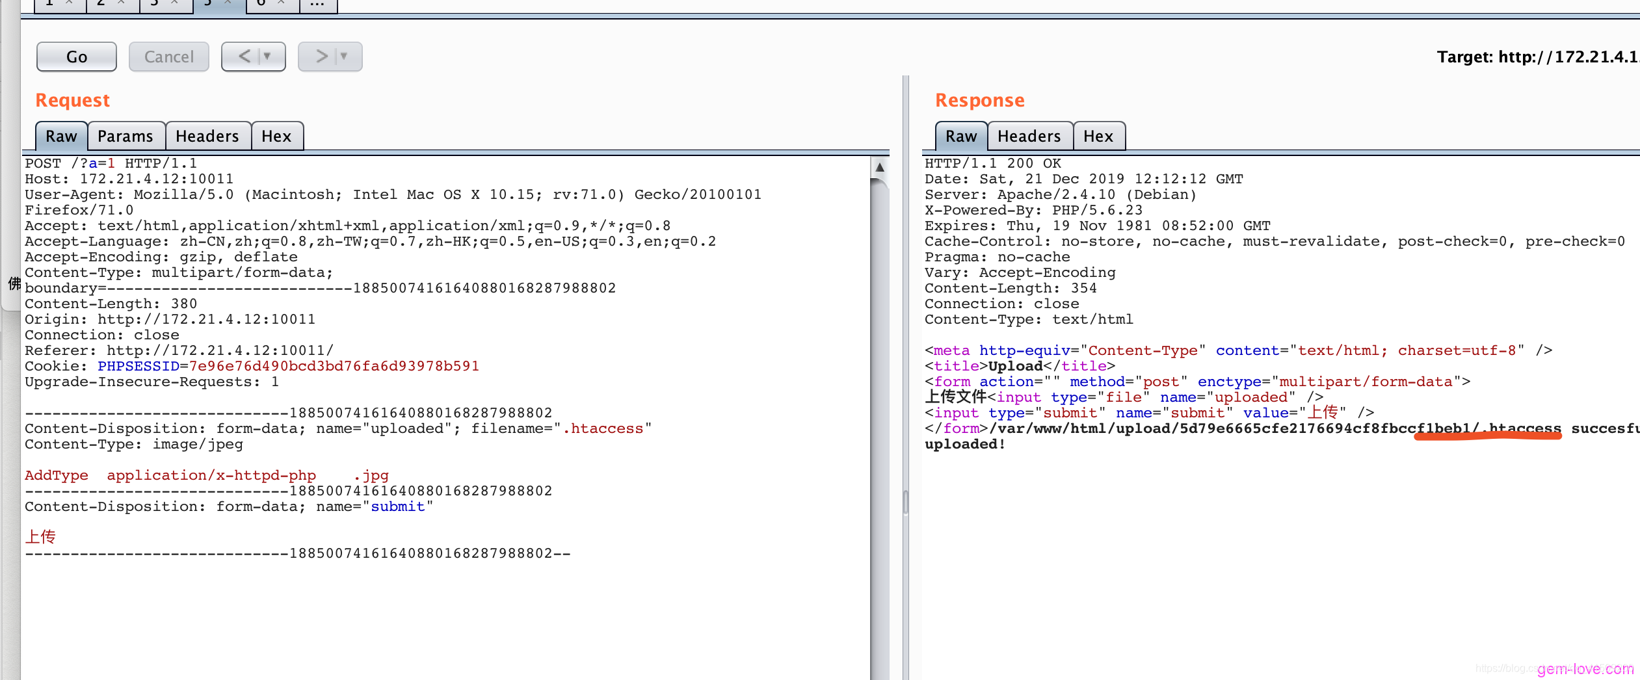The image size is (1640, 680).
Task: Switch to the Request Params tab
Action: (x=126, y=137)
